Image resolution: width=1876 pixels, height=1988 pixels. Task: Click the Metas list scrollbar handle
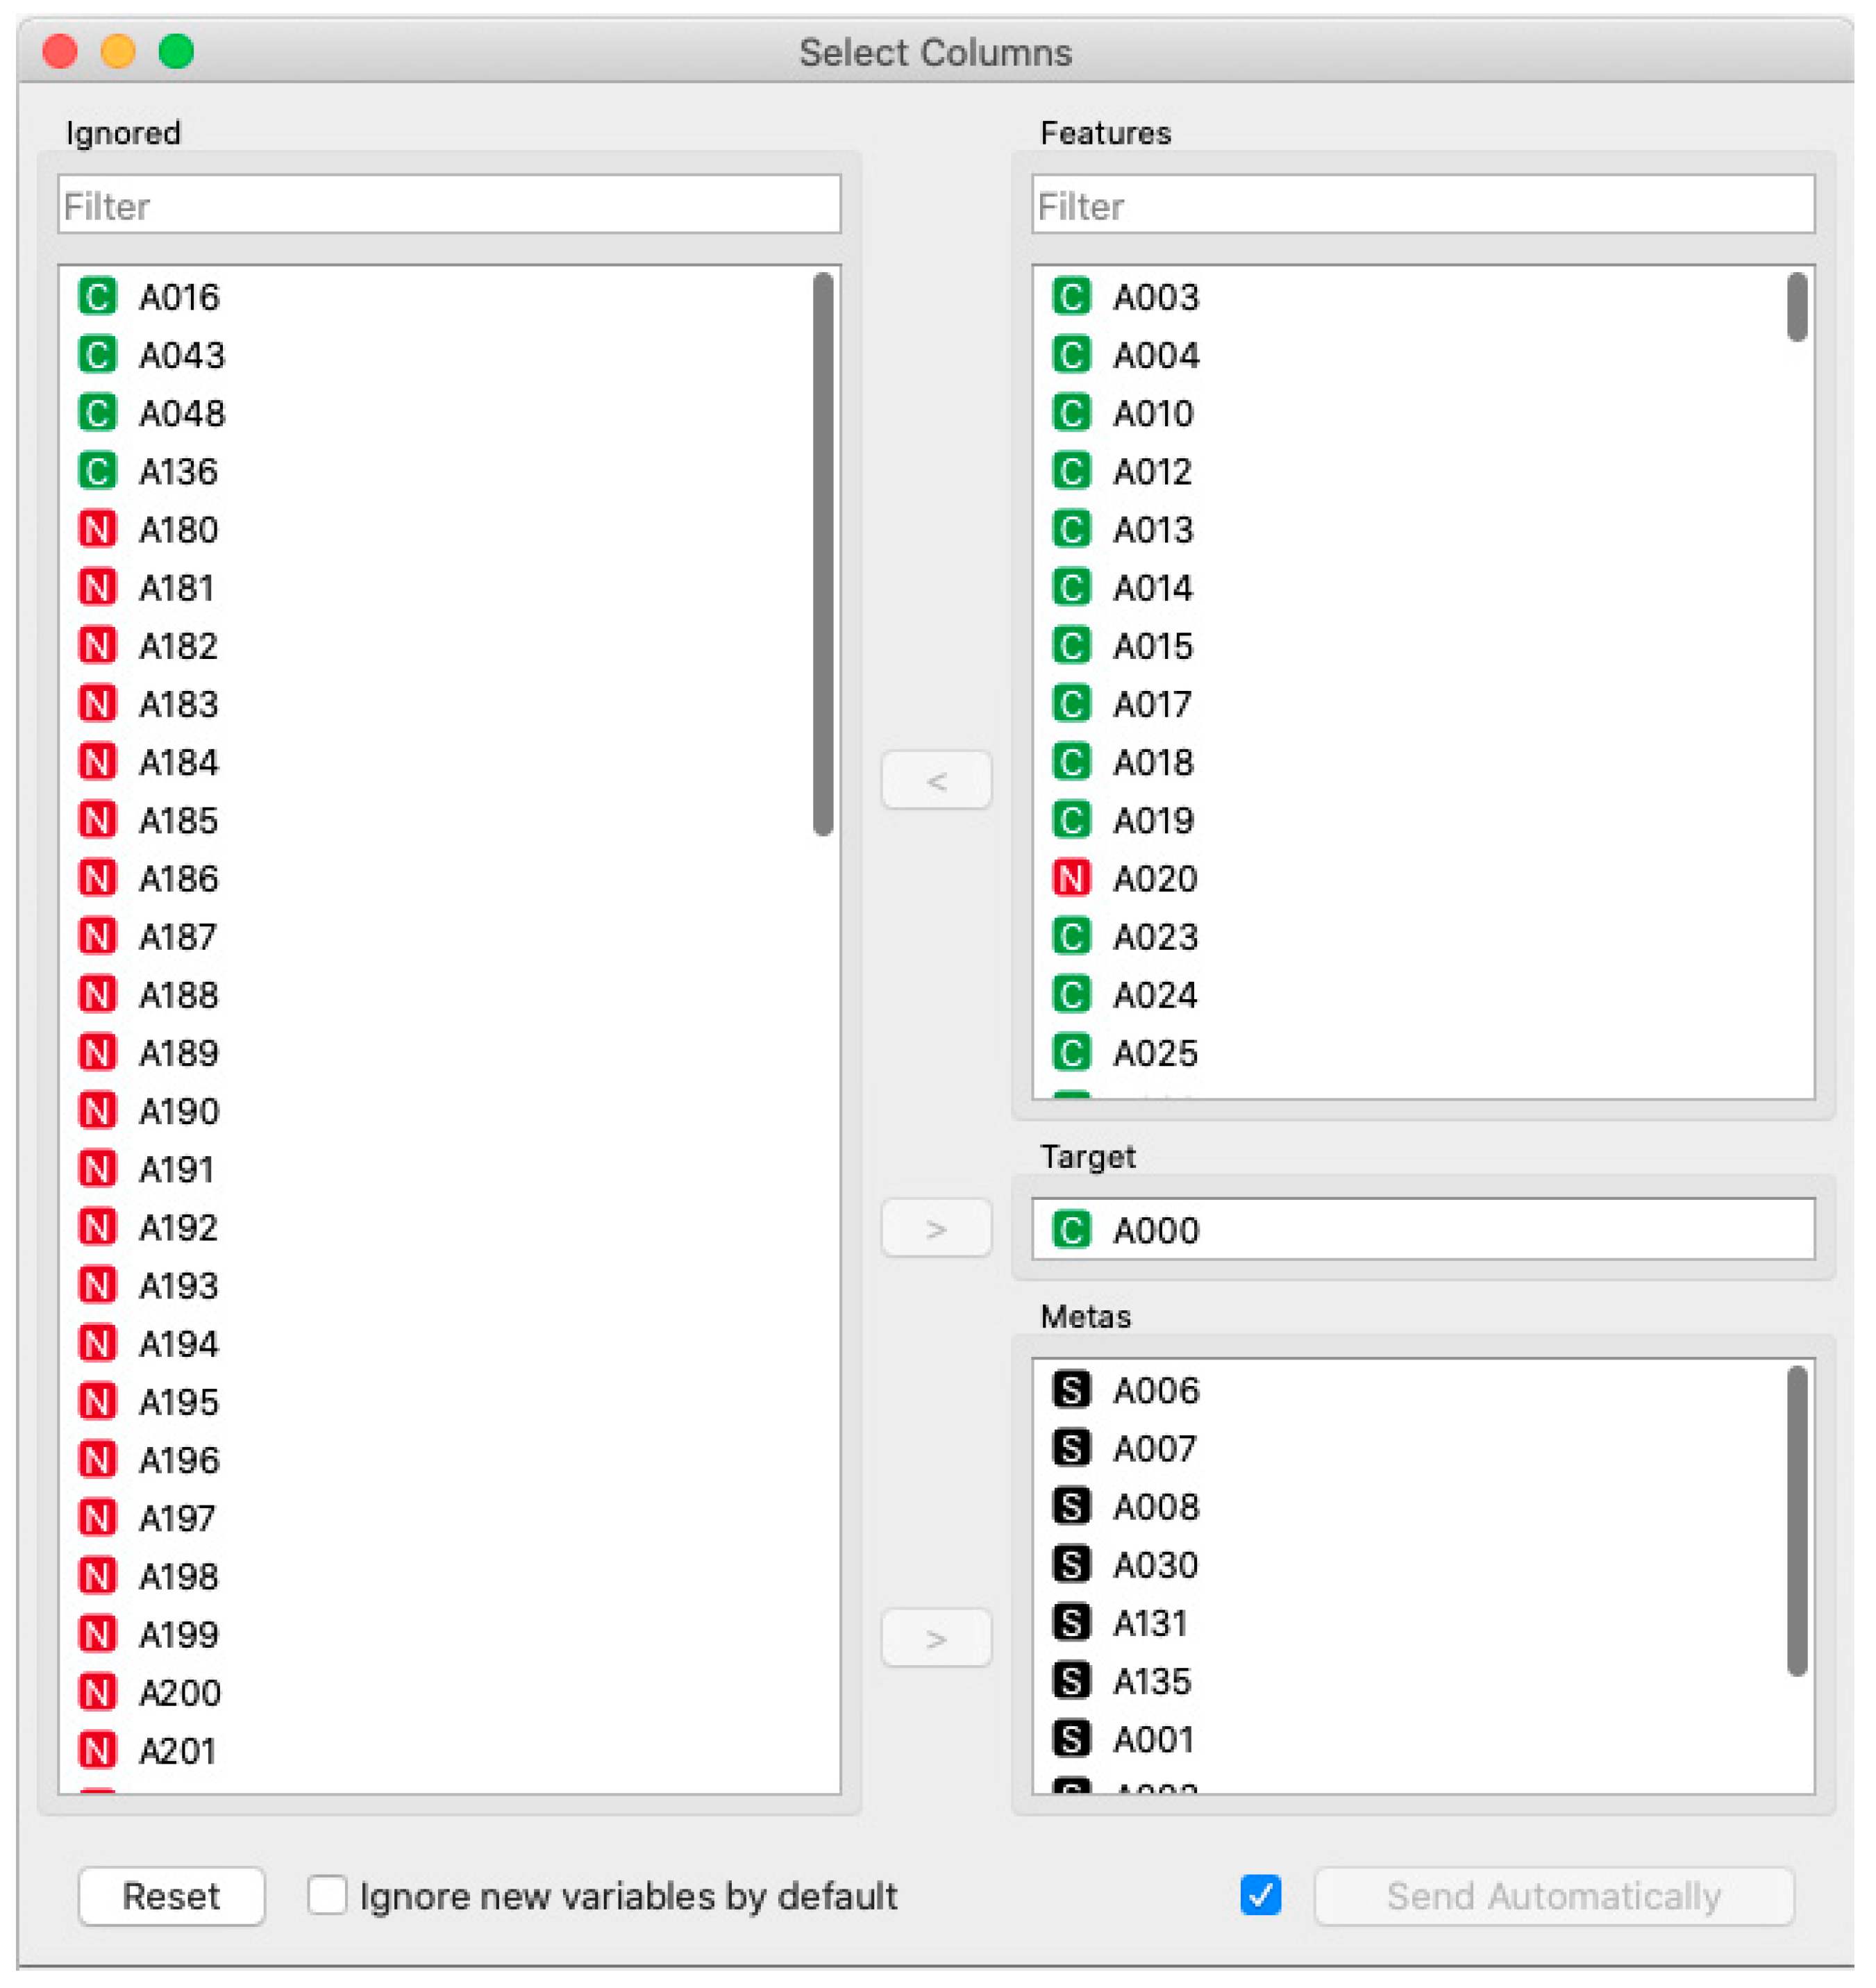click(1796, 1520)
